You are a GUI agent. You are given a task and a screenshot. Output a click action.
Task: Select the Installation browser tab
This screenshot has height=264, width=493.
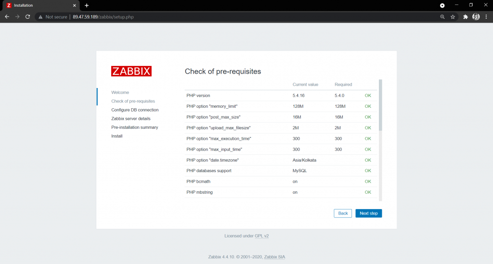click(x=41, y=5)
